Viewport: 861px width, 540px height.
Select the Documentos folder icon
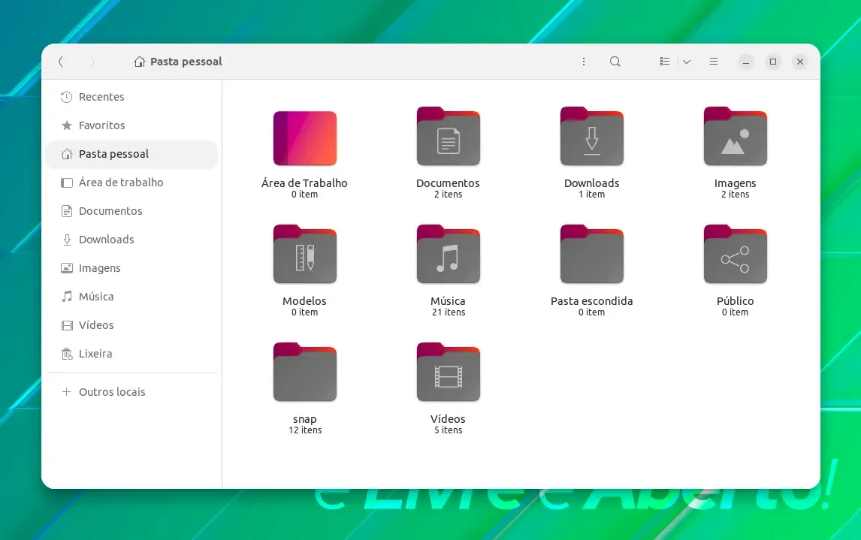coord(448,136)
